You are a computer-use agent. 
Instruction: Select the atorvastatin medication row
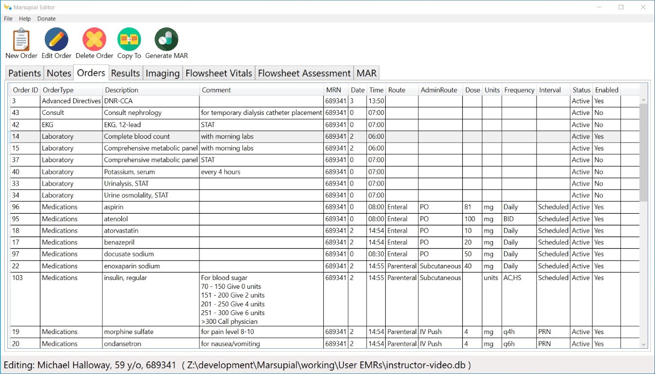tap(325, 230)
